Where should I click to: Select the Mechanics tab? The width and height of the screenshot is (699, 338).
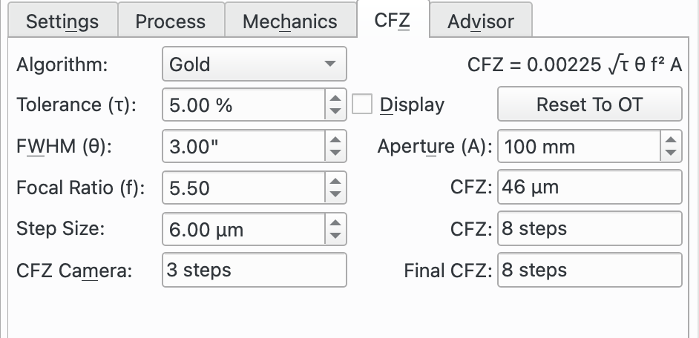[289, 21]
